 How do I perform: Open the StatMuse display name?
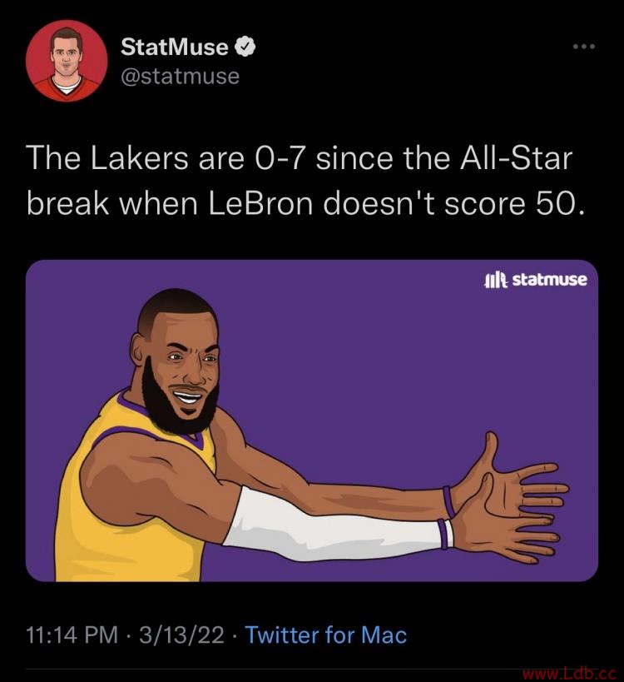pyautogui.click(x=174, y=47)
